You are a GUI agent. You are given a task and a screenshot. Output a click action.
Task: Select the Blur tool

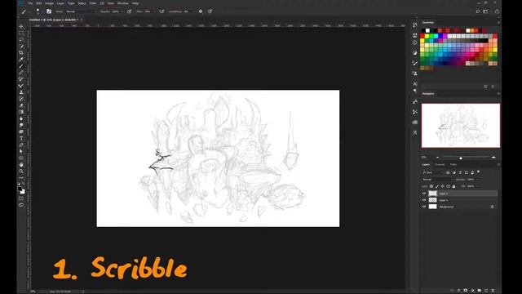coord(21,118)
